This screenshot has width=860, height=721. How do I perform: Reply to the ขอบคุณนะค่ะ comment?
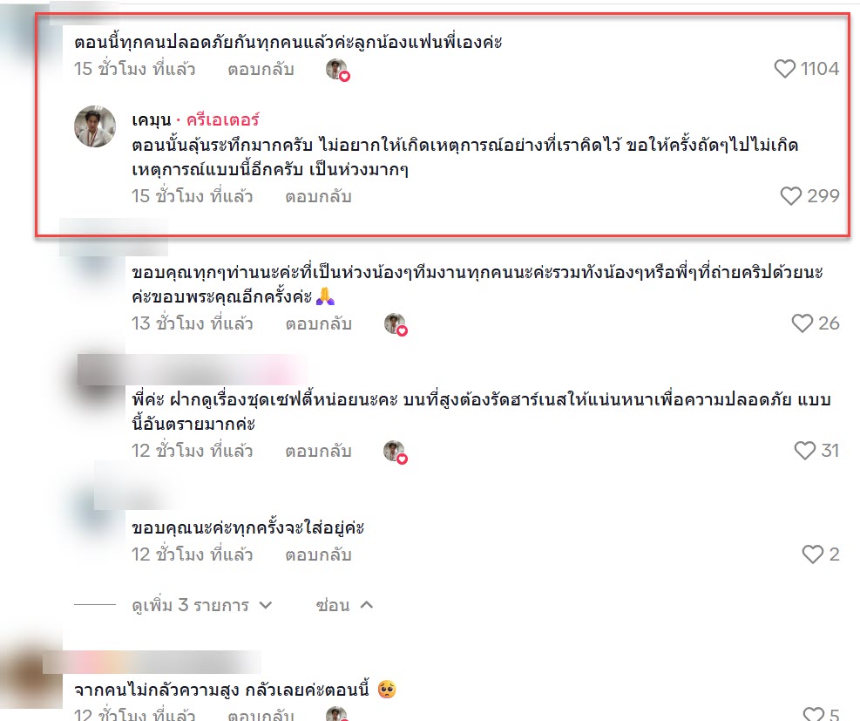tap(318, 554)
